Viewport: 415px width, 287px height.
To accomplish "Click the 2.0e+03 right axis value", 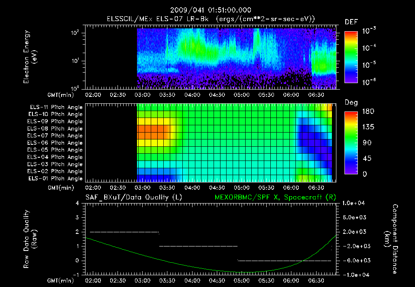I will pos(355,232).
